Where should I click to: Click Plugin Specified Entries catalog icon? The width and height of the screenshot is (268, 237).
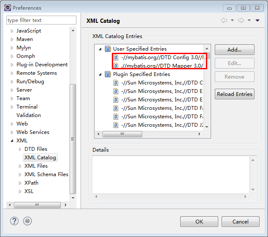click(x=108, y=74)
